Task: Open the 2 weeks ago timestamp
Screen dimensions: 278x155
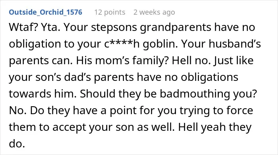Action: pos(154,12)
